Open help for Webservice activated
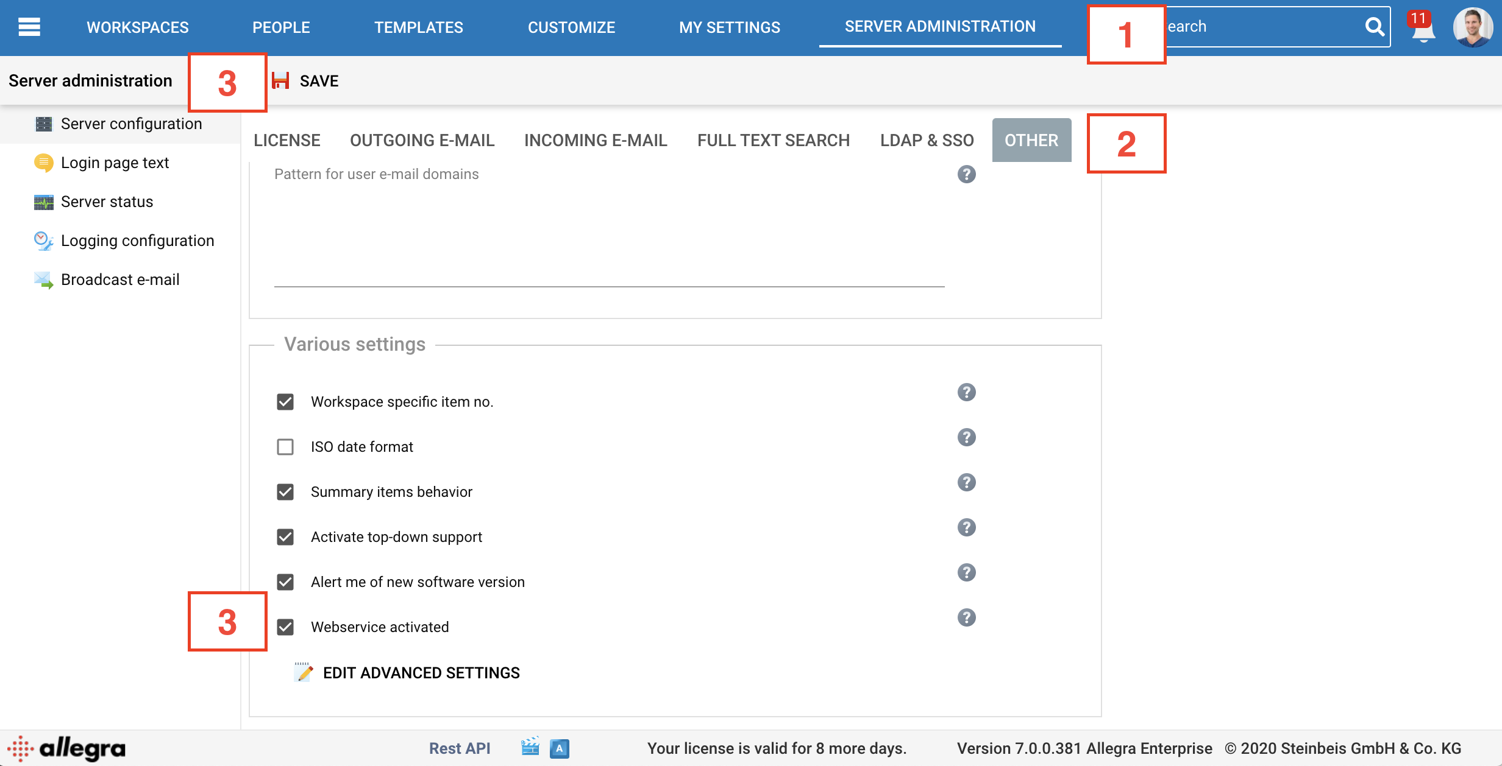1502x766 pixels. click(966, 617)
